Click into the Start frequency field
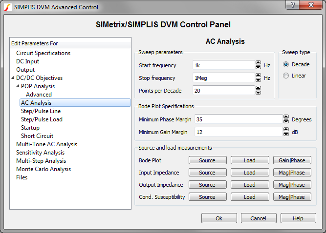 222,65
